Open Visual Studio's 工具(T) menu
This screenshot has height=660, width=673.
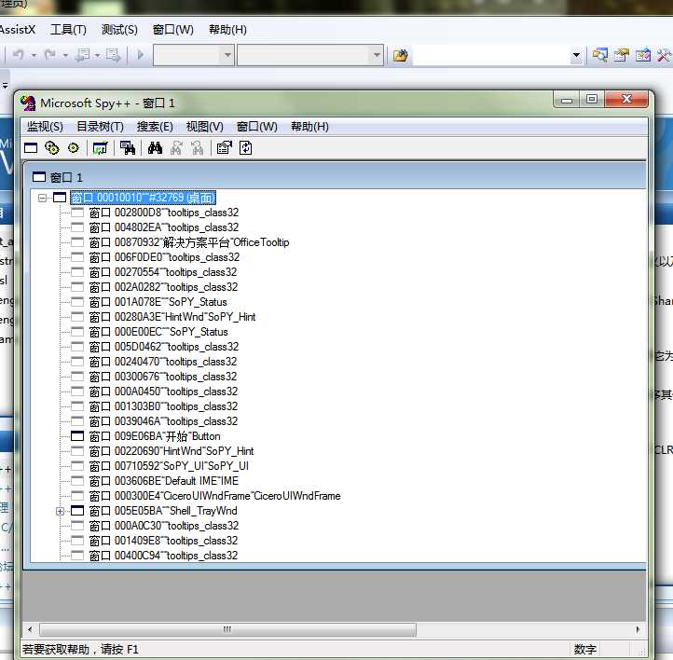pos(68,30)
